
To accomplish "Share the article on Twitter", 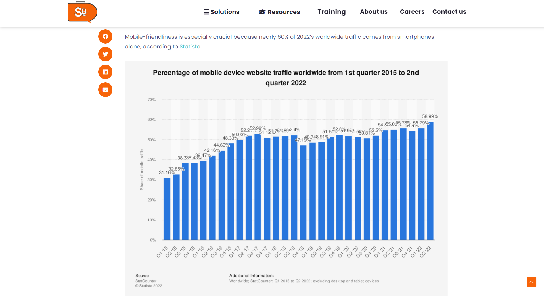I will coord(105,54).
